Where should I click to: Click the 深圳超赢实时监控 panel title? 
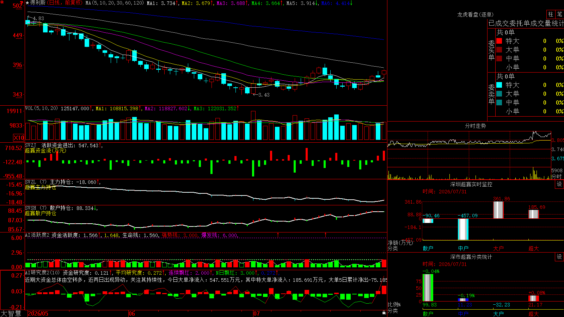click(471, 184)
